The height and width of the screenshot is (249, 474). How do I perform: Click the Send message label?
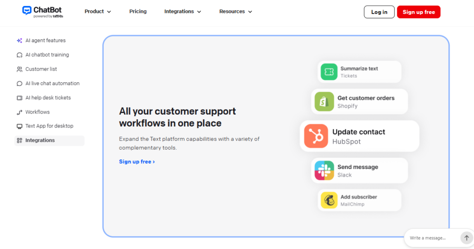(358, 167)
